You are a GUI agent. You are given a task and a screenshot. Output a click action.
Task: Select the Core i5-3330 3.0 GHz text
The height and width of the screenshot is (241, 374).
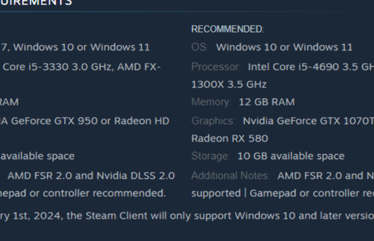point(57,67)
